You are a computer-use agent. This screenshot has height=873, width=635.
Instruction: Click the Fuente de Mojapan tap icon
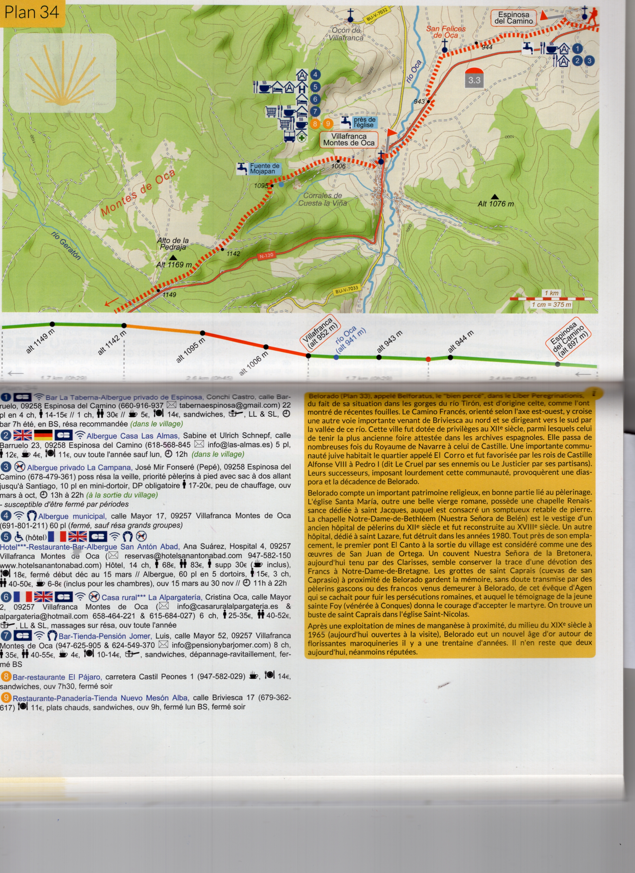tap(242, 169)
